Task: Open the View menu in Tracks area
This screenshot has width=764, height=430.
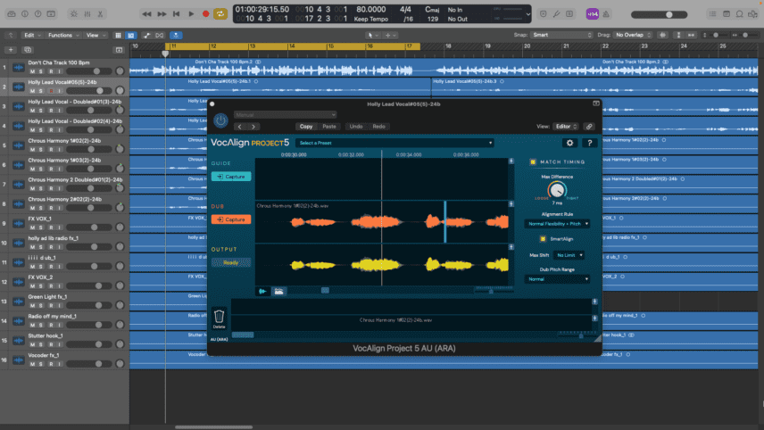Action: (95, 35)
